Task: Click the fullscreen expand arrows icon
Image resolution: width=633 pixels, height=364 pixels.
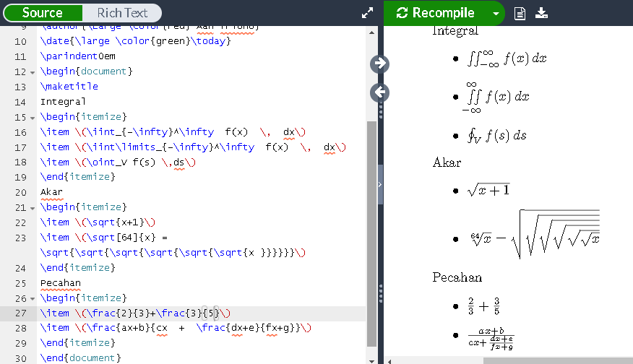Action: (367, 13)
